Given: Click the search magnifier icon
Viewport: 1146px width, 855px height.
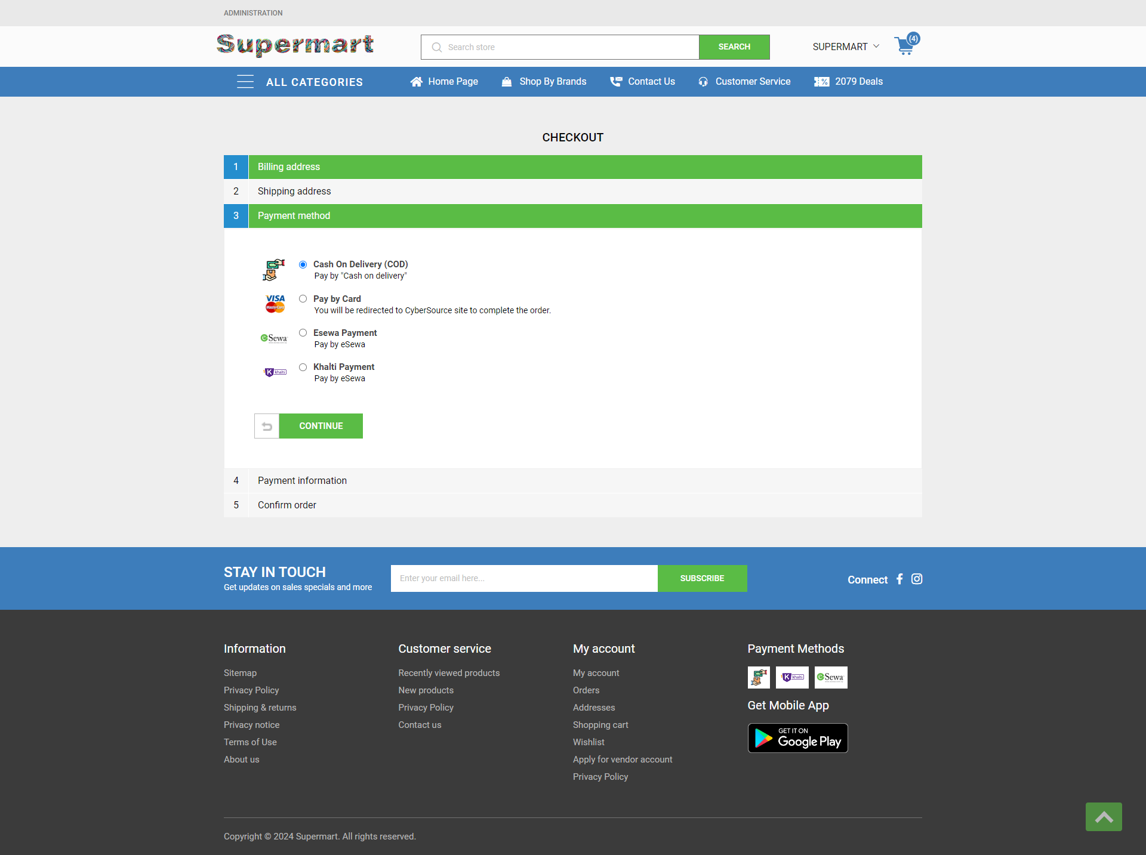Looking at the screenshot, I should coord(437,47).
